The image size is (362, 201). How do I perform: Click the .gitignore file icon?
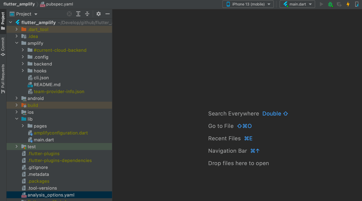24,167
